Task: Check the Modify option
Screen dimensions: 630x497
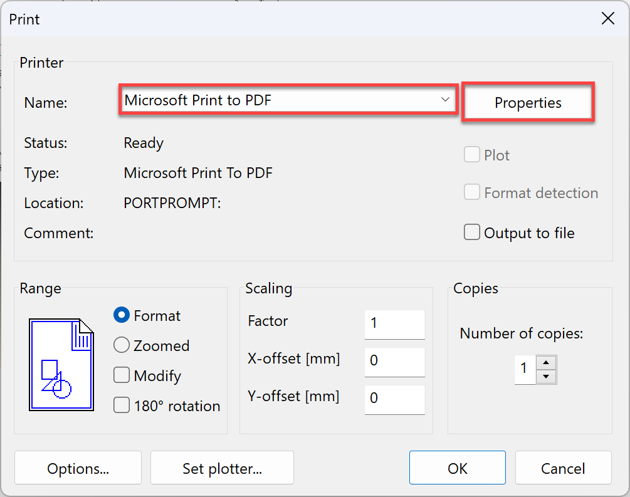Action: click(122, 375)
